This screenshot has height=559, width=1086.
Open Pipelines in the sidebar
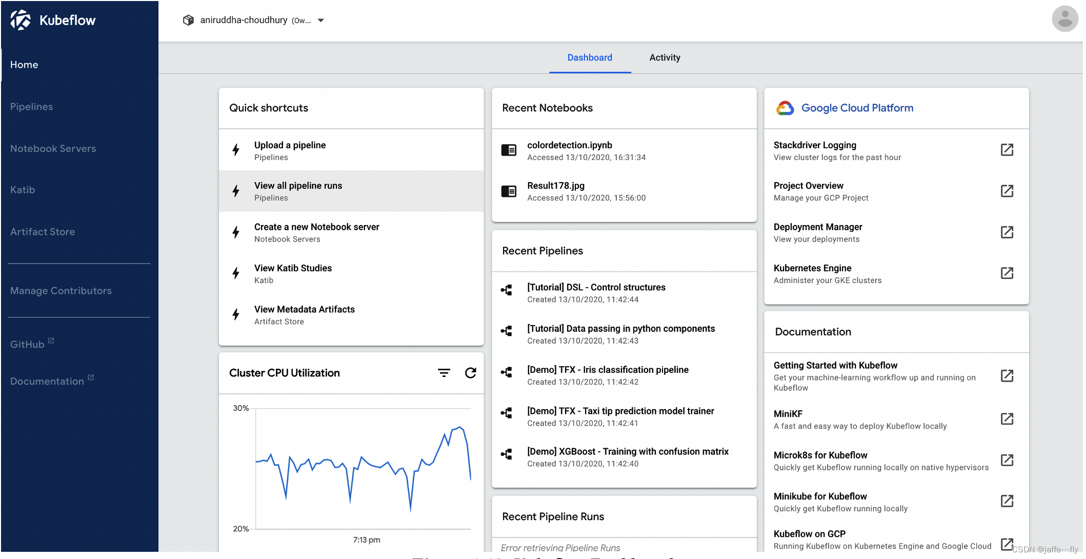(x=79, y=107)
